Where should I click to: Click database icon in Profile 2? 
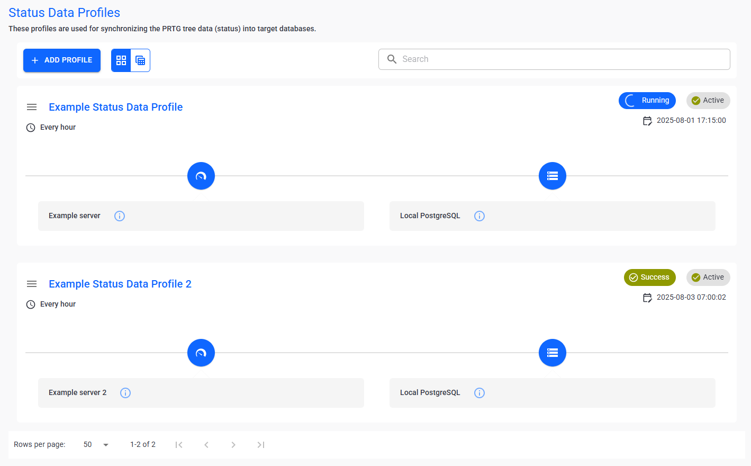[553, 353]
